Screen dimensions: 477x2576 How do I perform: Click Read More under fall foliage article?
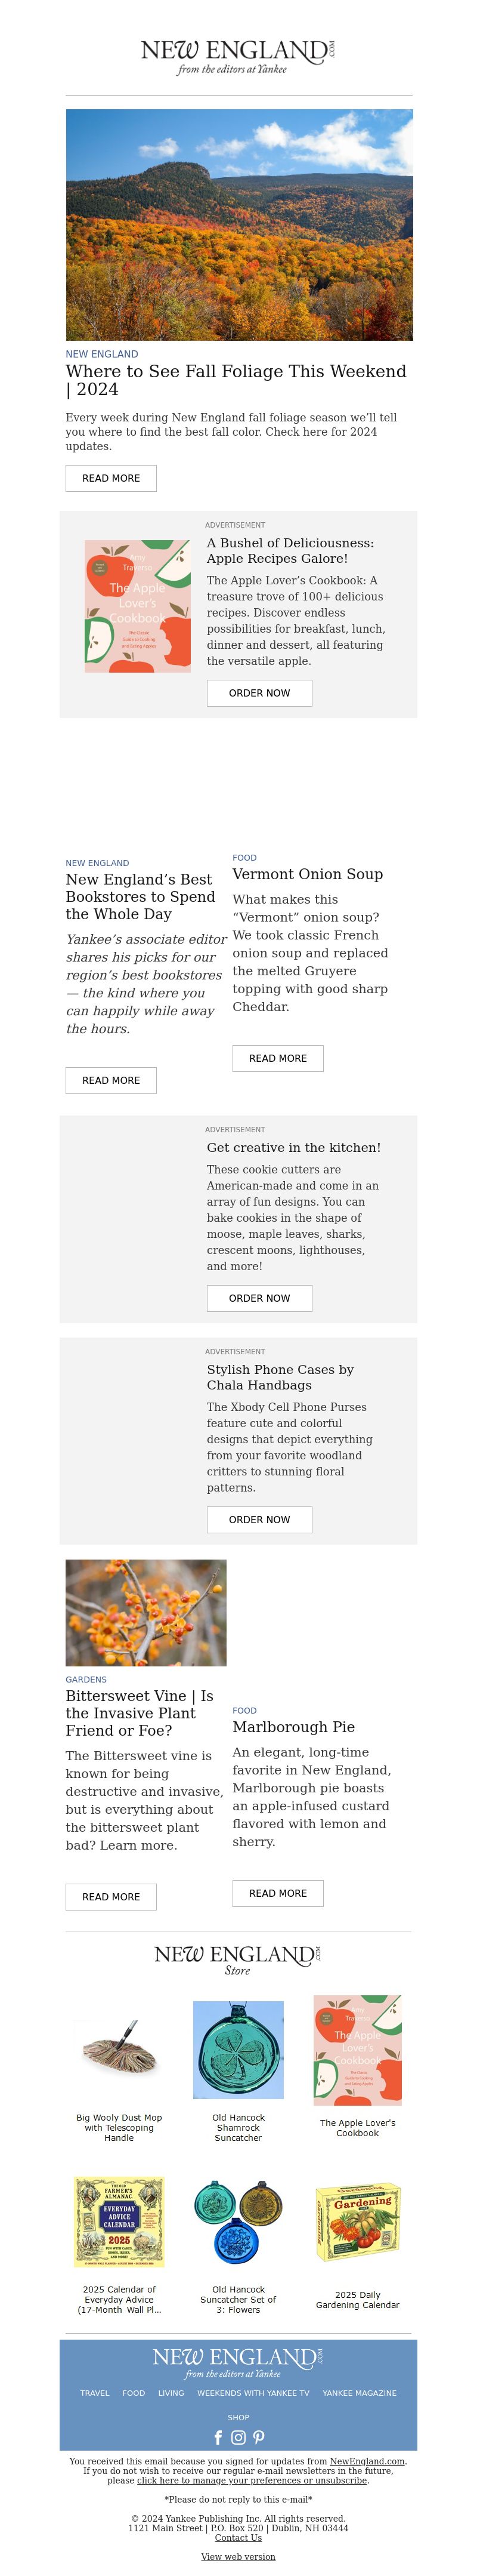click(111, 478)
